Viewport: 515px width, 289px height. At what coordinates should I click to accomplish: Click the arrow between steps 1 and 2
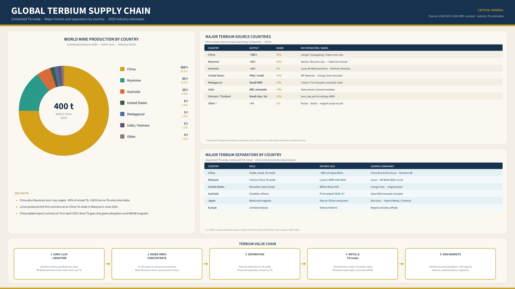[108, 264]
